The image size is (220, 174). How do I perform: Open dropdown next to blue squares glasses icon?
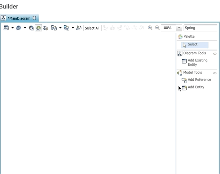pyautogui.click(x=73, y=28)
